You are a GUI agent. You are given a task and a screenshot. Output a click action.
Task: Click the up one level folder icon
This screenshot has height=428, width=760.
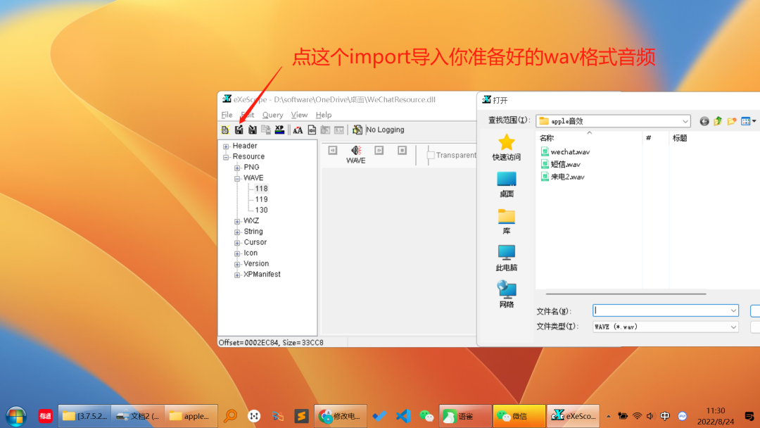[x=718, y=121]
